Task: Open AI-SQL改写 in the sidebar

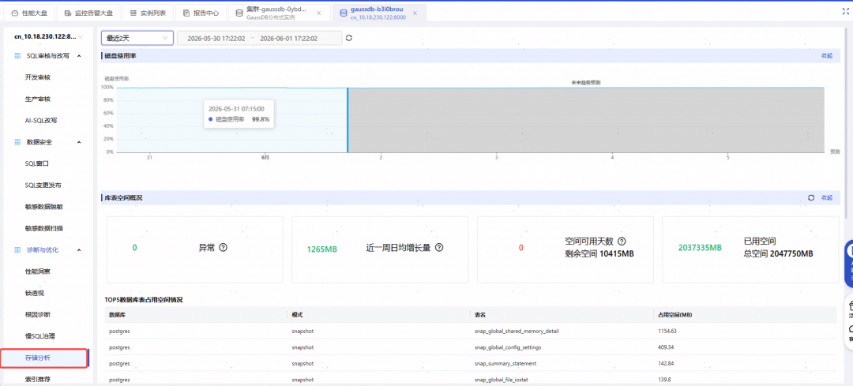Action: pos(41,120)
